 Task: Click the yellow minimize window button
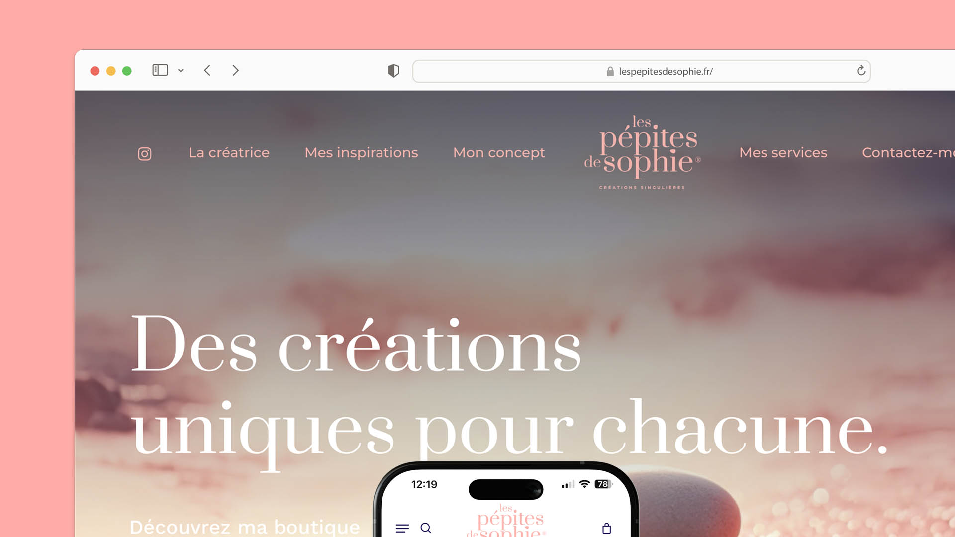[111, 71]
